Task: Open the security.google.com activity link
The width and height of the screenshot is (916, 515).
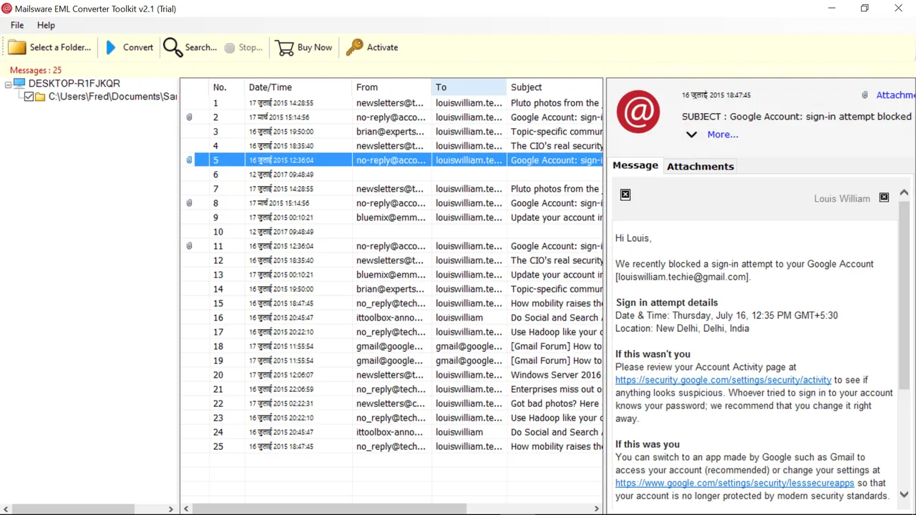Action: (723, 380)
